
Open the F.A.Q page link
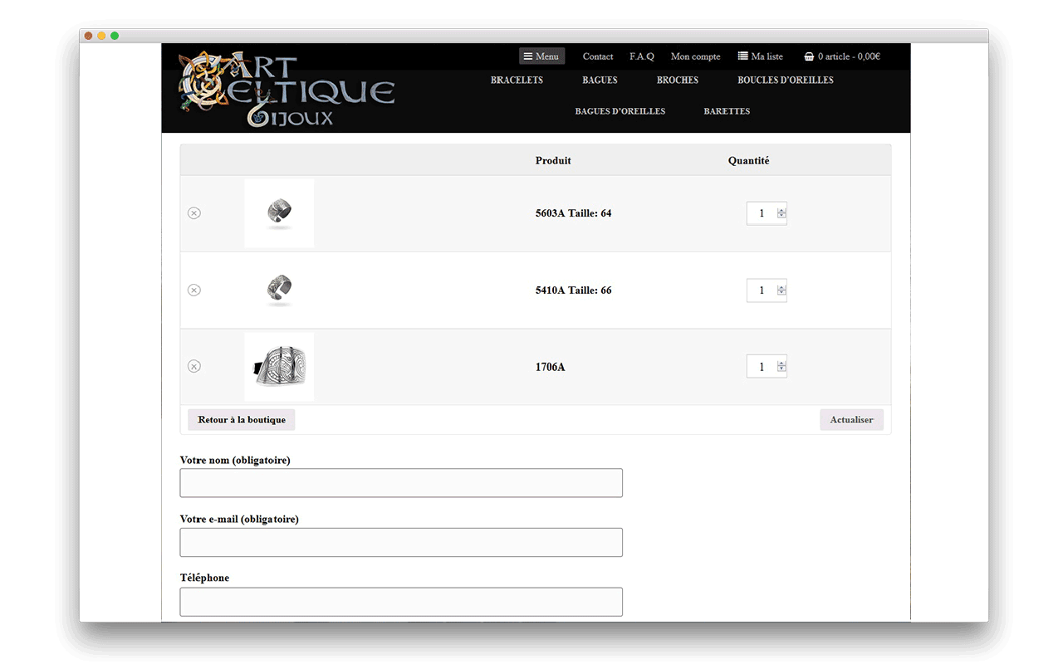(x=641, y=56)
